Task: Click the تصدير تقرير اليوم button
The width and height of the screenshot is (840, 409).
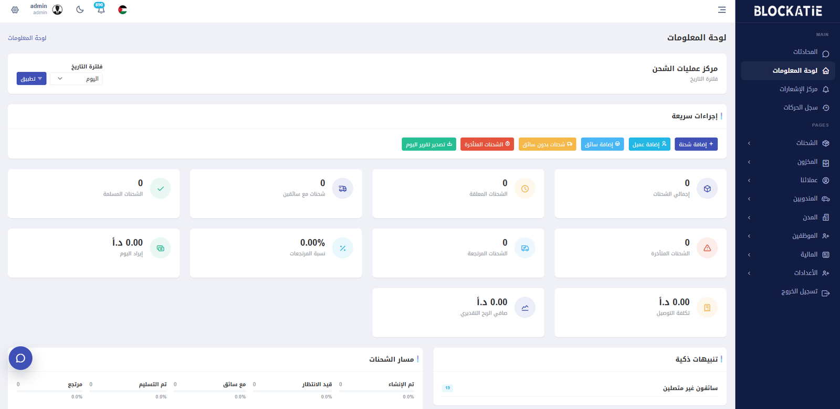Action: click(429, 144)
